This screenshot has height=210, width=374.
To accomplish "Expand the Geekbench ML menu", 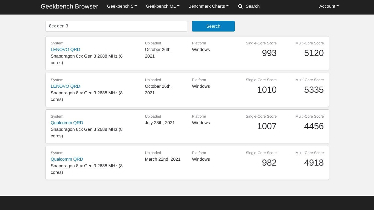I will (x=162, y=6).
